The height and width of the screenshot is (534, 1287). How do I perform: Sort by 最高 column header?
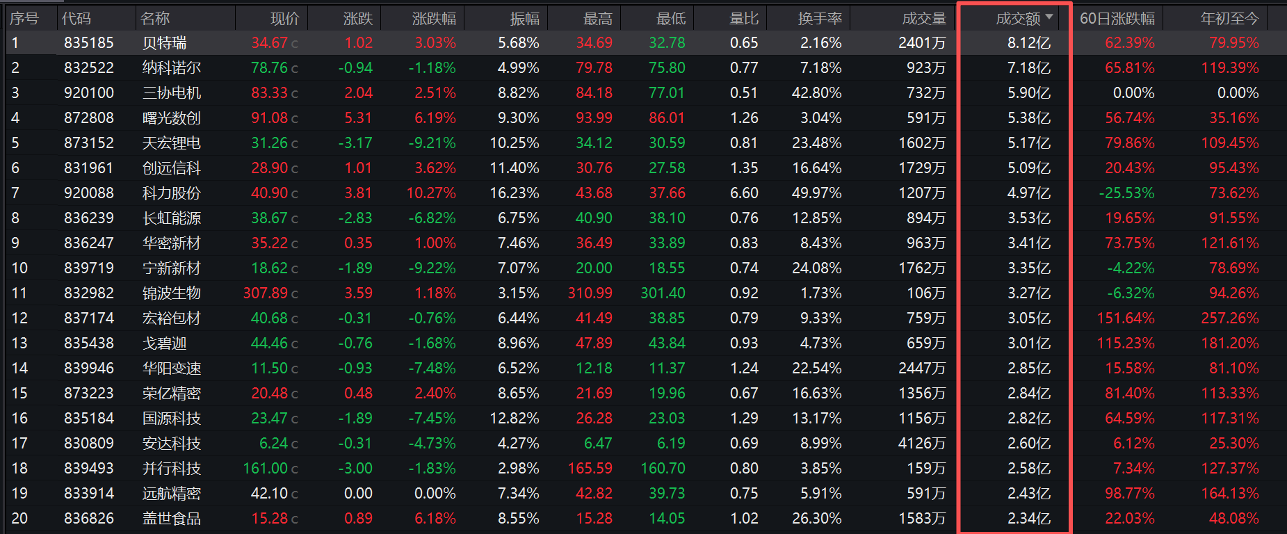pos(598,19)
